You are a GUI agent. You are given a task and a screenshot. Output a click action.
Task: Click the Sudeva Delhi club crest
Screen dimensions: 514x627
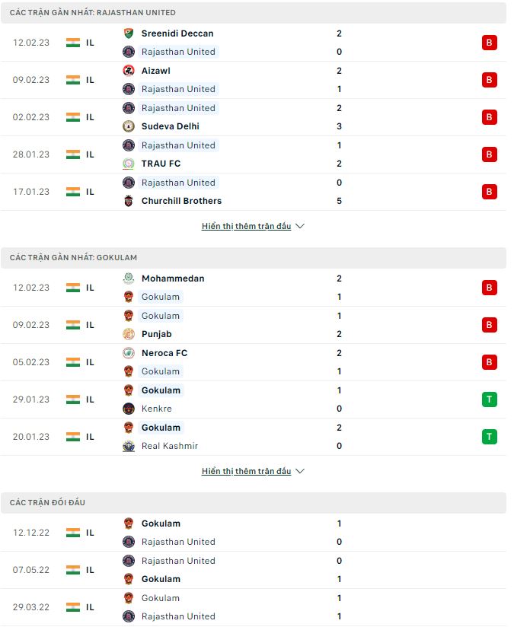[x=128, y=126]
